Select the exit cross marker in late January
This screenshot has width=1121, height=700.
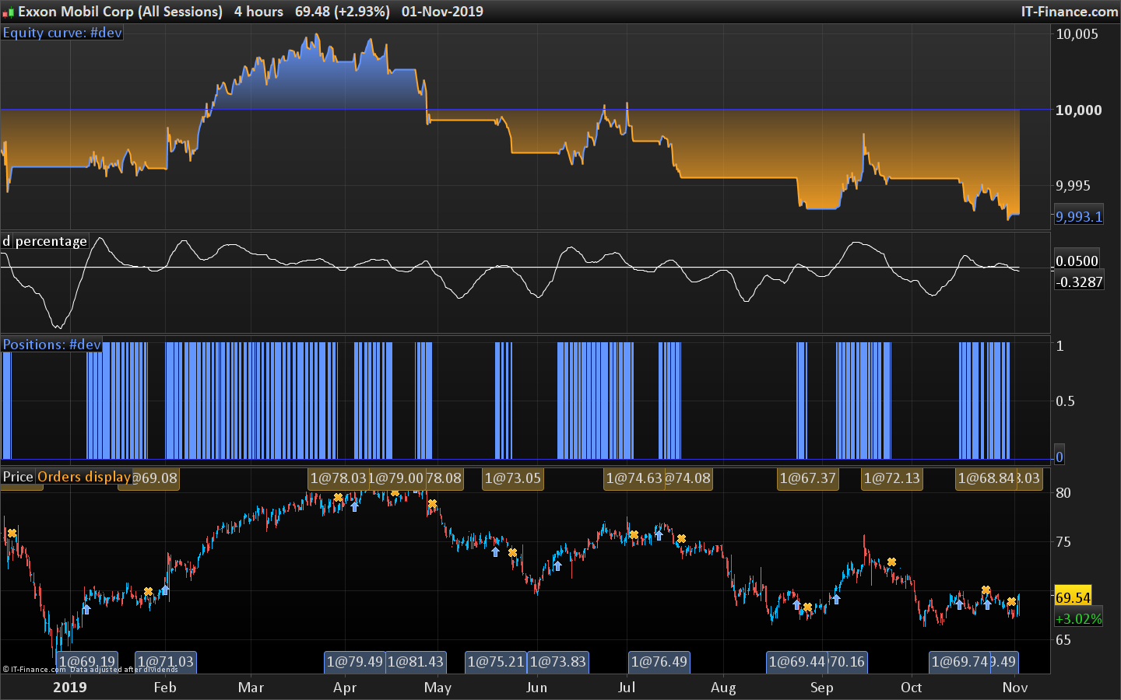[149, 592]
